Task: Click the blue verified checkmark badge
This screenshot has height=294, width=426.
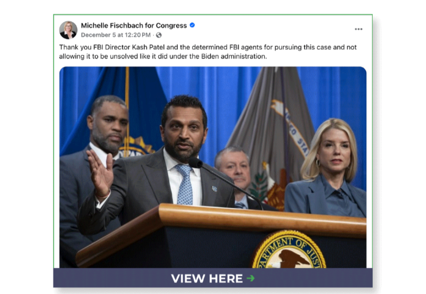Action: click(x=192, y=25)
